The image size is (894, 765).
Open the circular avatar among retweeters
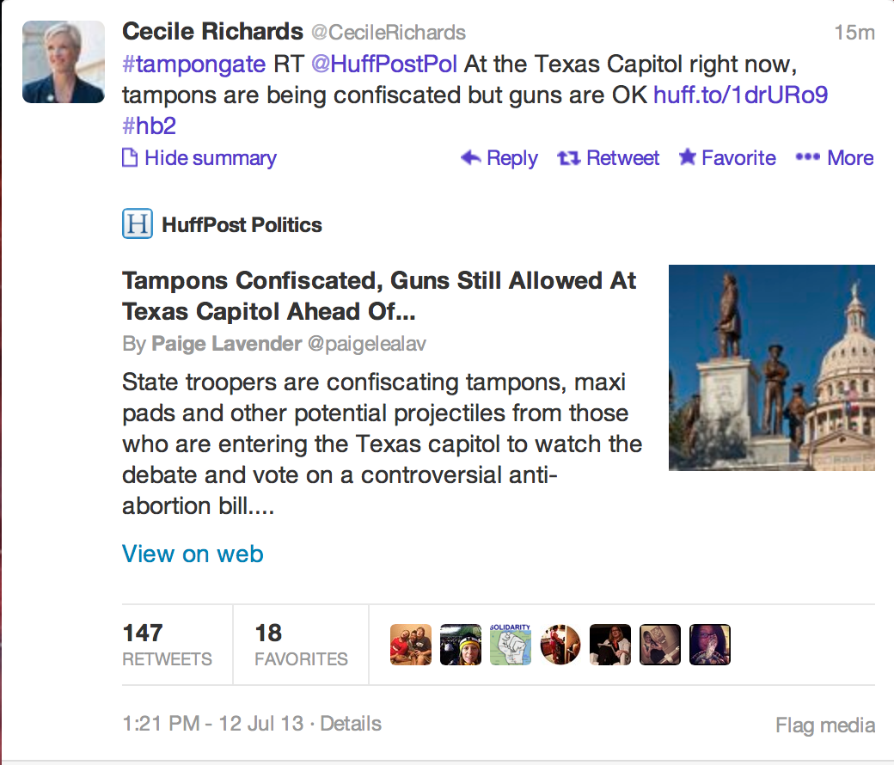click(560, 645)
